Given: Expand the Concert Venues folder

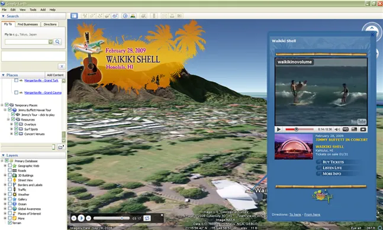Looking at the screenshot, I should [11, 134].
